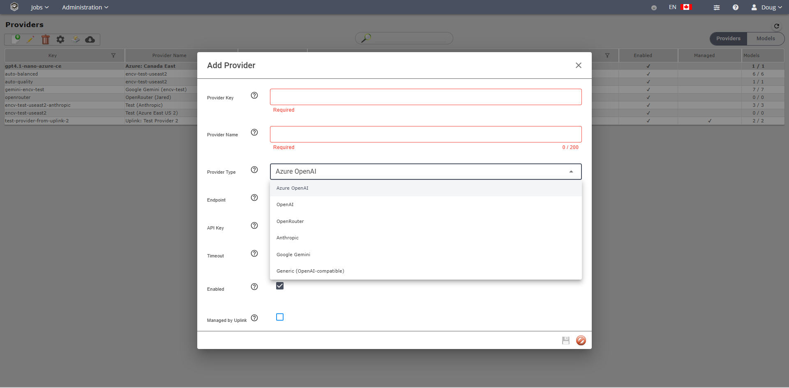Close the Add Provider dialog

578,65
